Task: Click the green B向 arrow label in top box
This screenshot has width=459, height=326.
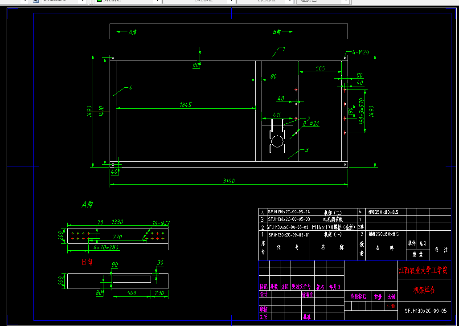Action: tap(277, 32)
